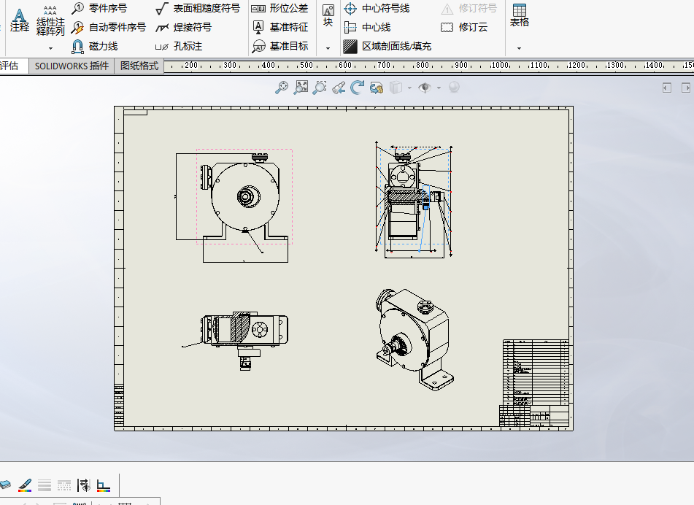This screenshot has width=694, height=505.
Task: Click the 中心符号线 center mark icon
Action: tap(350, 9)
